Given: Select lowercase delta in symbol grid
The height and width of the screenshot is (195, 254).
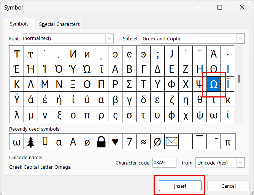Looking at the screenshot, I should click(143, 99).
